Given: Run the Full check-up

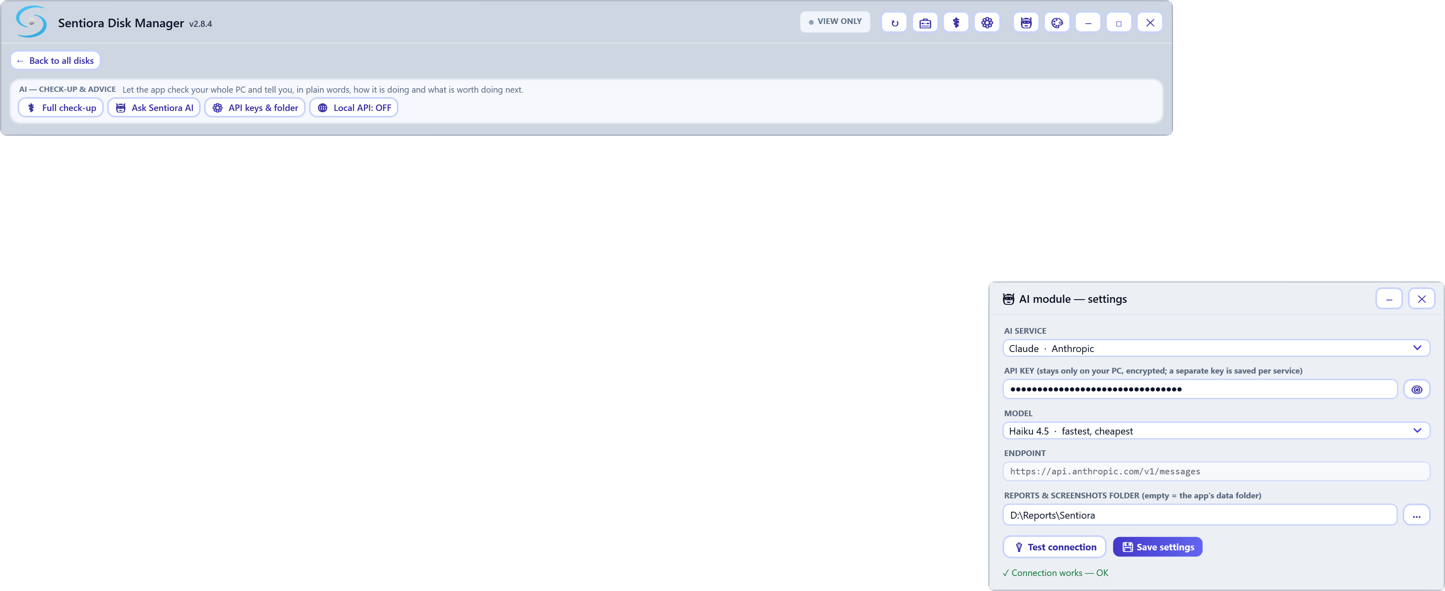Looking at the screenshot, I should (61, 108).
